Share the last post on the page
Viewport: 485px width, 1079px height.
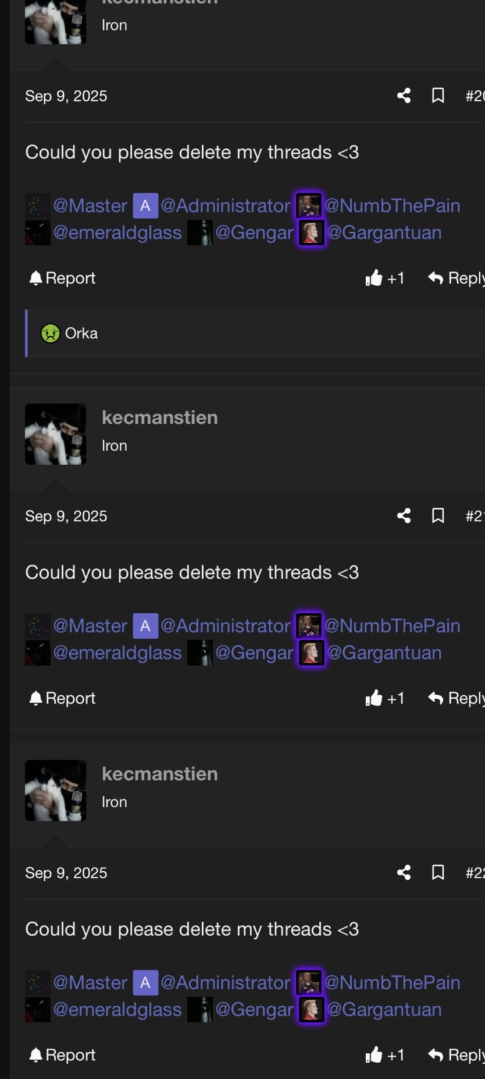[x=404, y=872]
